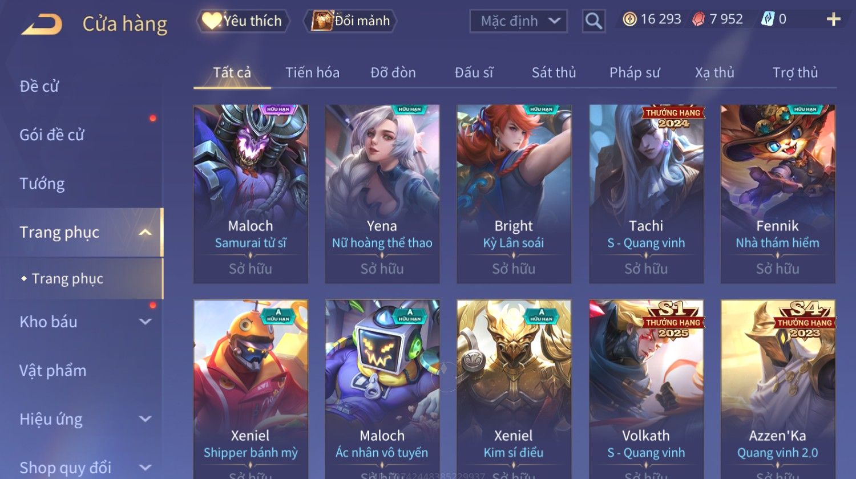Select the Pháp sư tab
The height and width of the screenshot is (479, 856).
coord(635,72)
